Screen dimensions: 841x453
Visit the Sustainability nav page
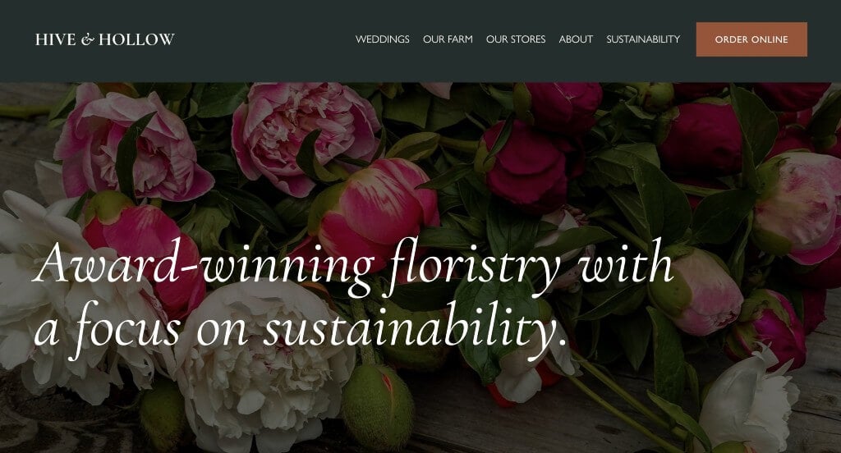643,39
